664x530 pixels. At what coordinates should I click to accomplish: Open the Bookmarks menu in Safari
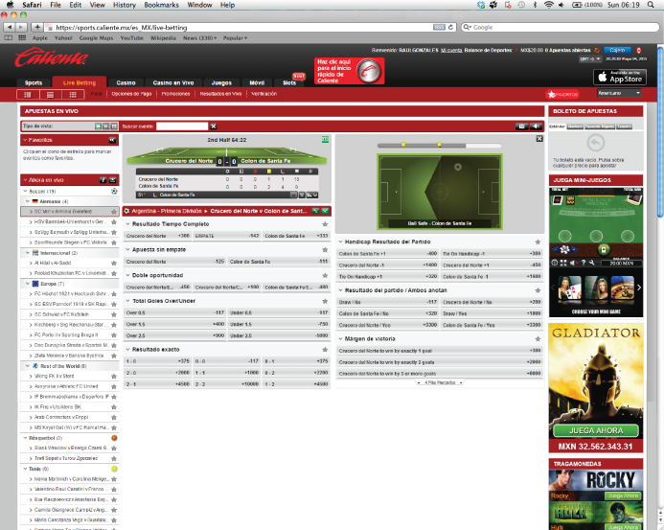pyautogui.click(x=161, y=5)
